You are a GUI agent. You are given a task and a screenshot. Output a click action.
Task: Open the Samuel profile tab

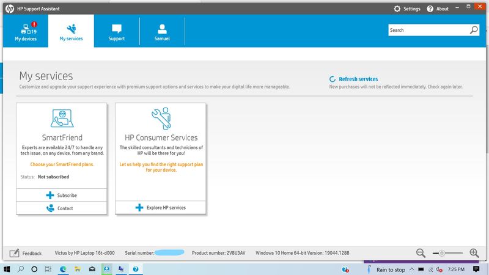click(x=162, y=31)
